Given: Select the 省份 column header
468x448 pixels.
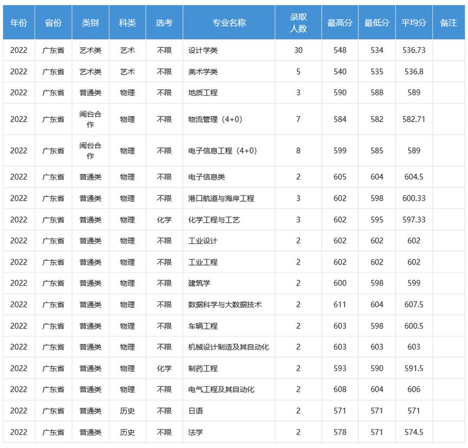Looking at the screenshot, I should pyautogui.click(x=55, y=23).
